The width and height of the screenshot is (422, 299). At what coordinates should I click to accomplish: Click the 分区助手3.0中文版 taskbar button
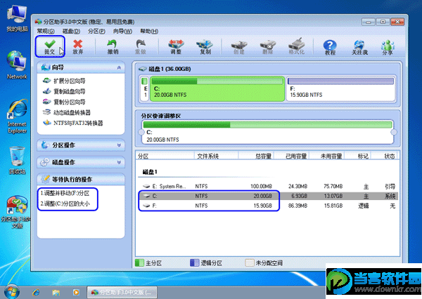122,292
